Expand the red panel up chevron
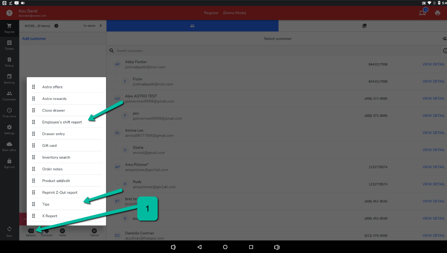Viewport: 447px width, 253px height. pyautogui.click(x=24, y=219)
